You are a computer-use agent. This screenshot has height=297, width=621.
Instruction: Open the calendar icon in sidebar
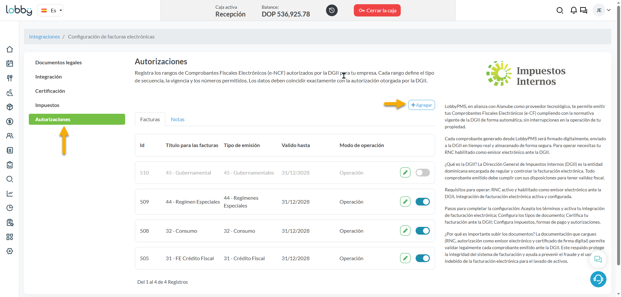tap(10, 63)
